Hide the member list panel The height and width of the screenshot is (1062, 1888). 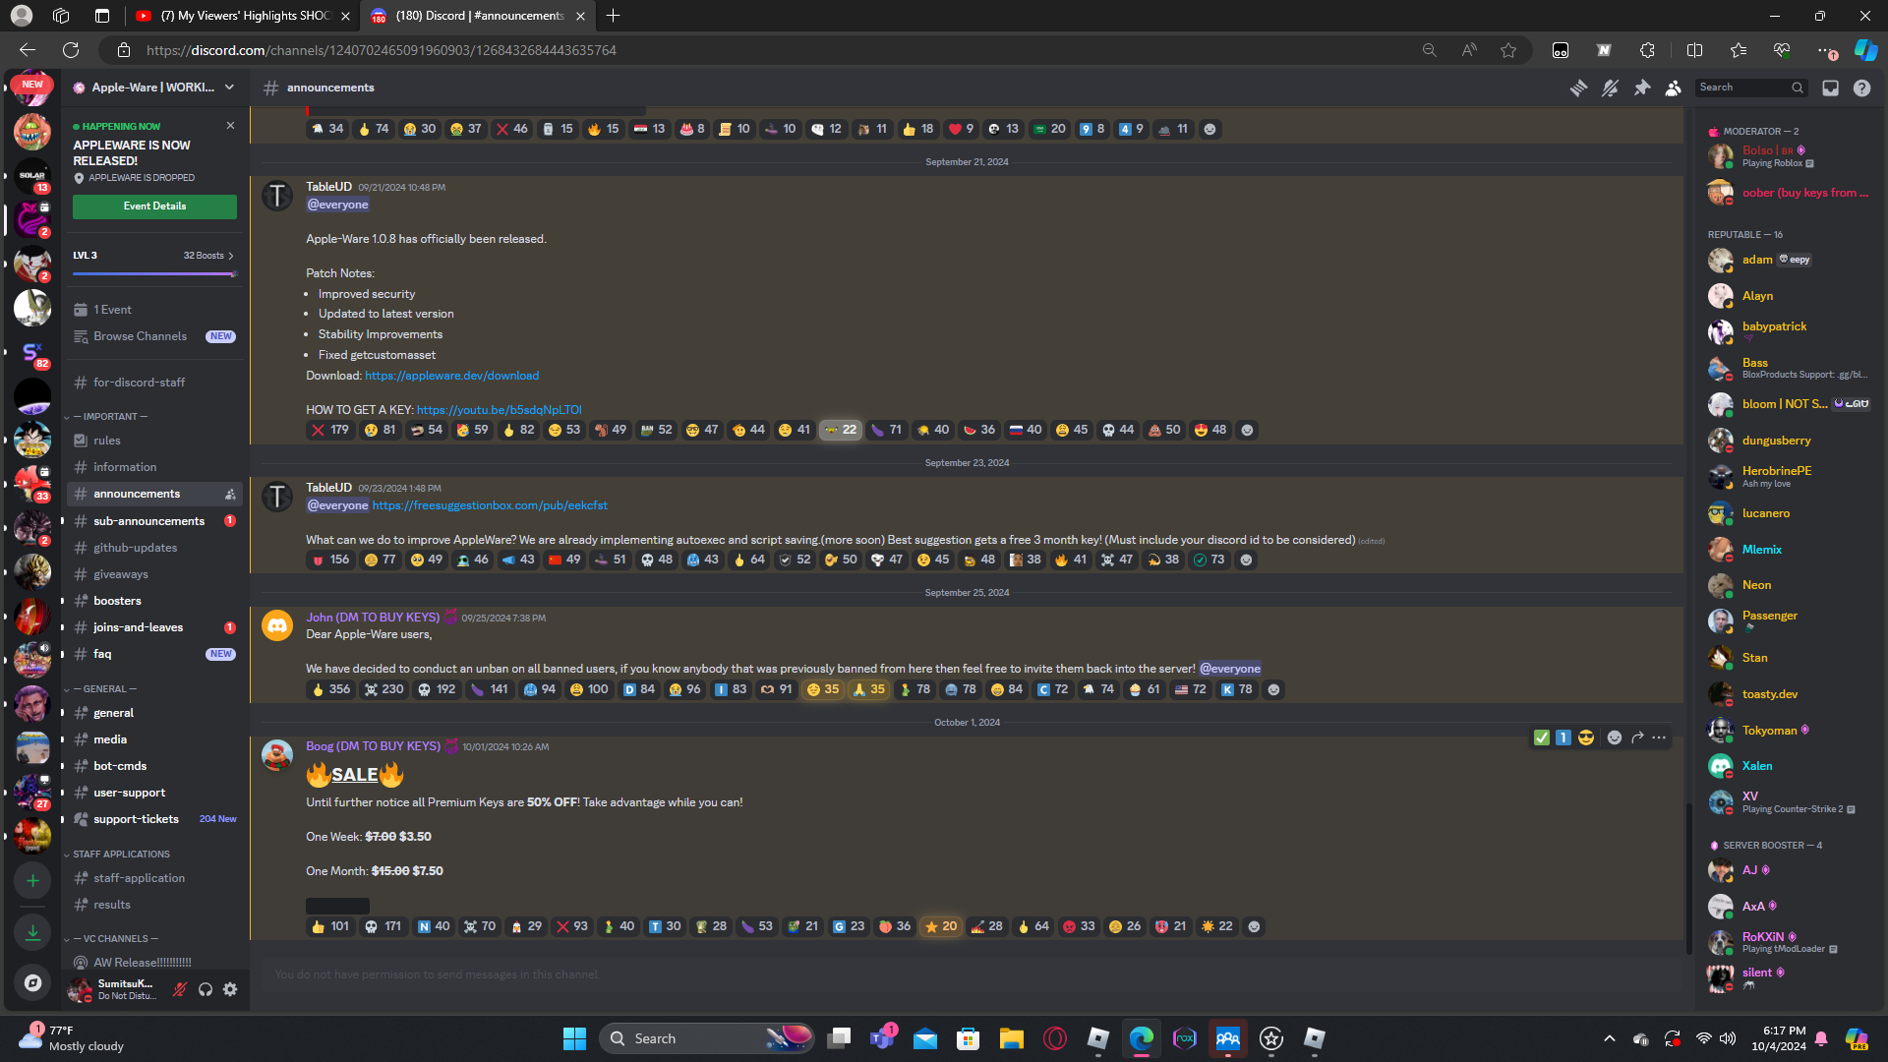tap(1673, 88)
